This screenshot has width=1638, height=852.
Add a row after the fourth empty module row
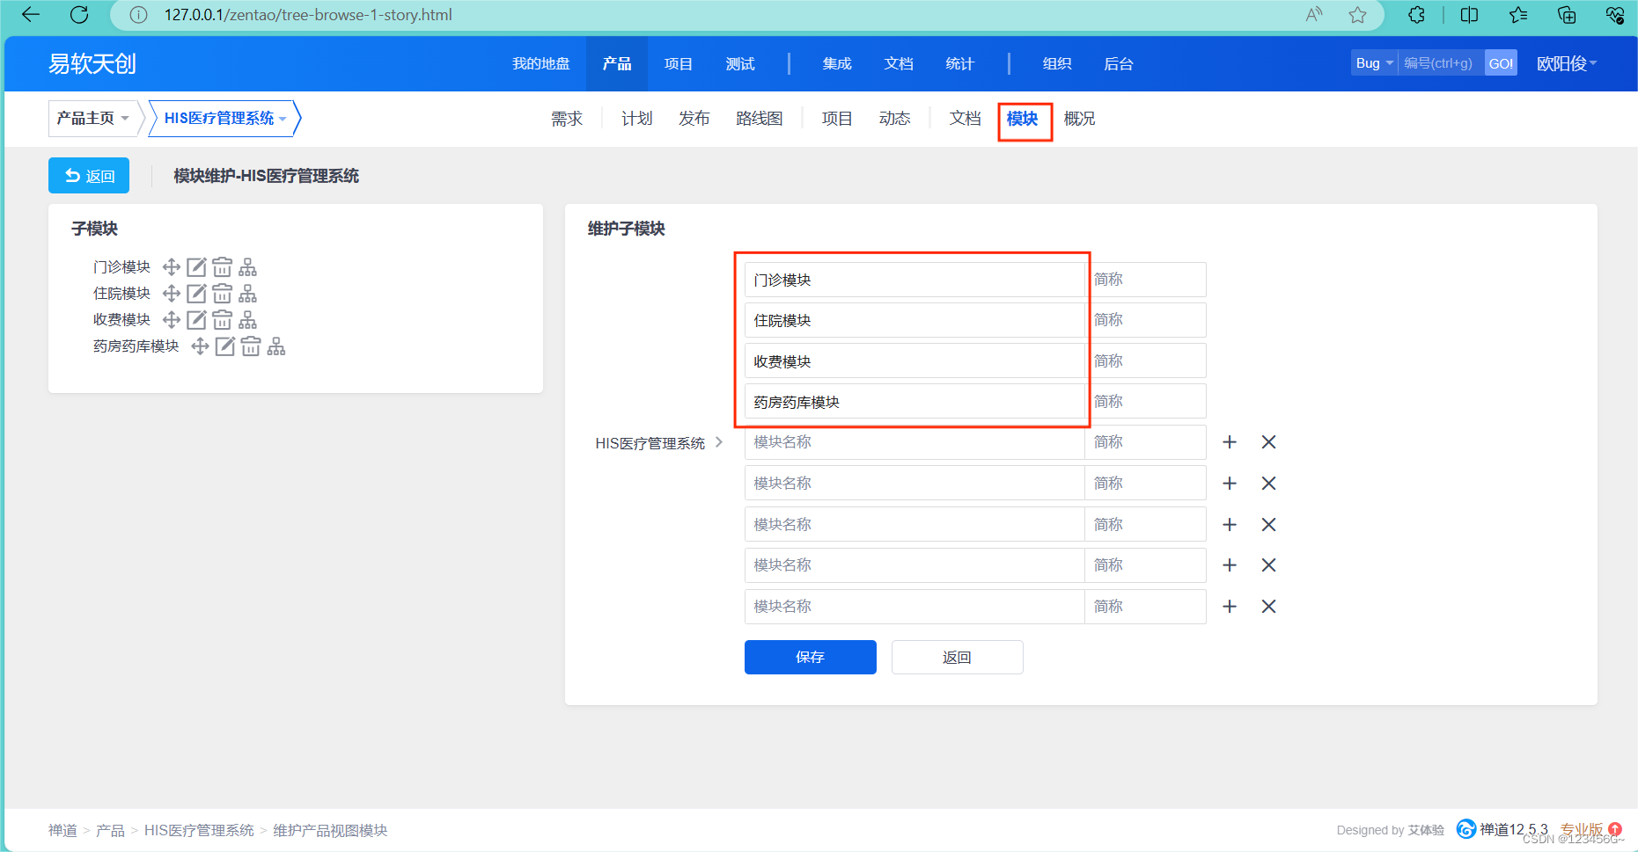click(1230, 565)
